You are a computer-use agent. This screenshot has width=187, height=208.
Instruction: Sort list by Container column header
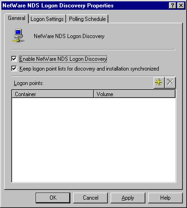coord(53,94)
